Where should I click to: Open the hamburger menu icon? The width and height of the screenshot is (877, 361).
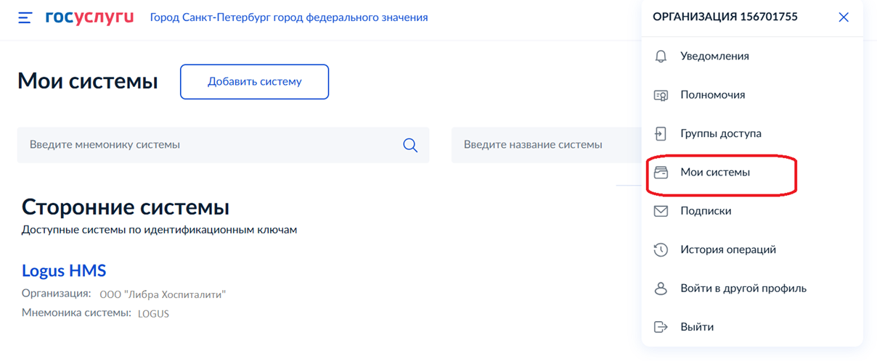[25, 17]
